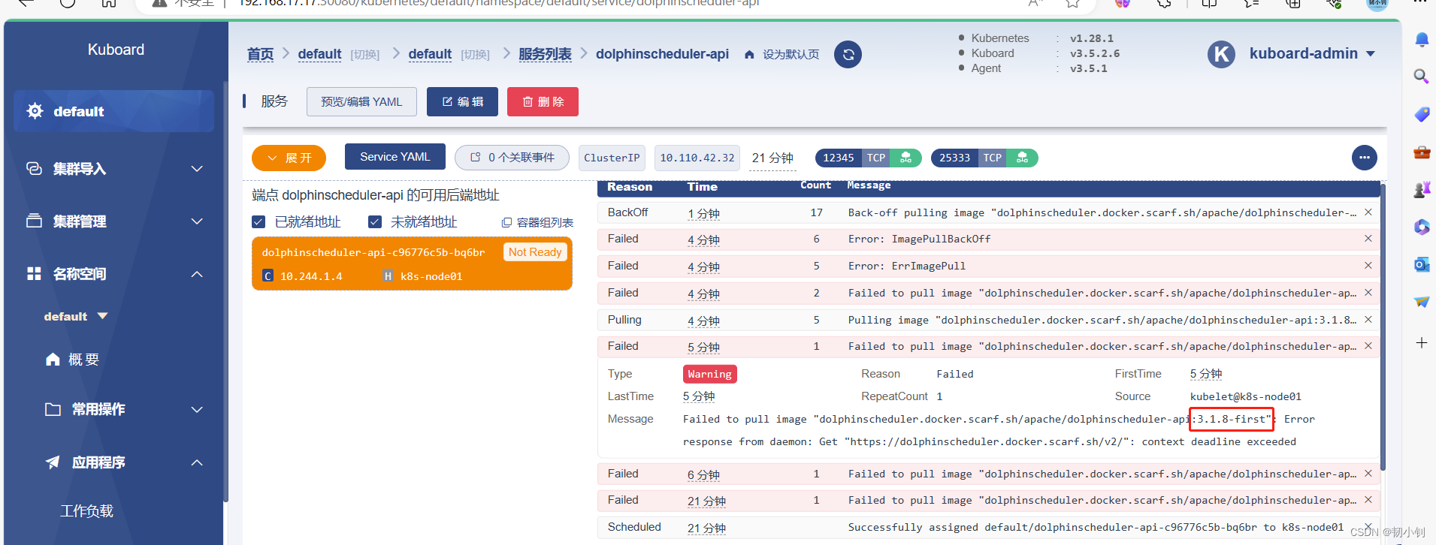Select the pod dolphinscheduler-api-c96776c5b-bq6br
1436x545 pixels.
tap(412, 263)
